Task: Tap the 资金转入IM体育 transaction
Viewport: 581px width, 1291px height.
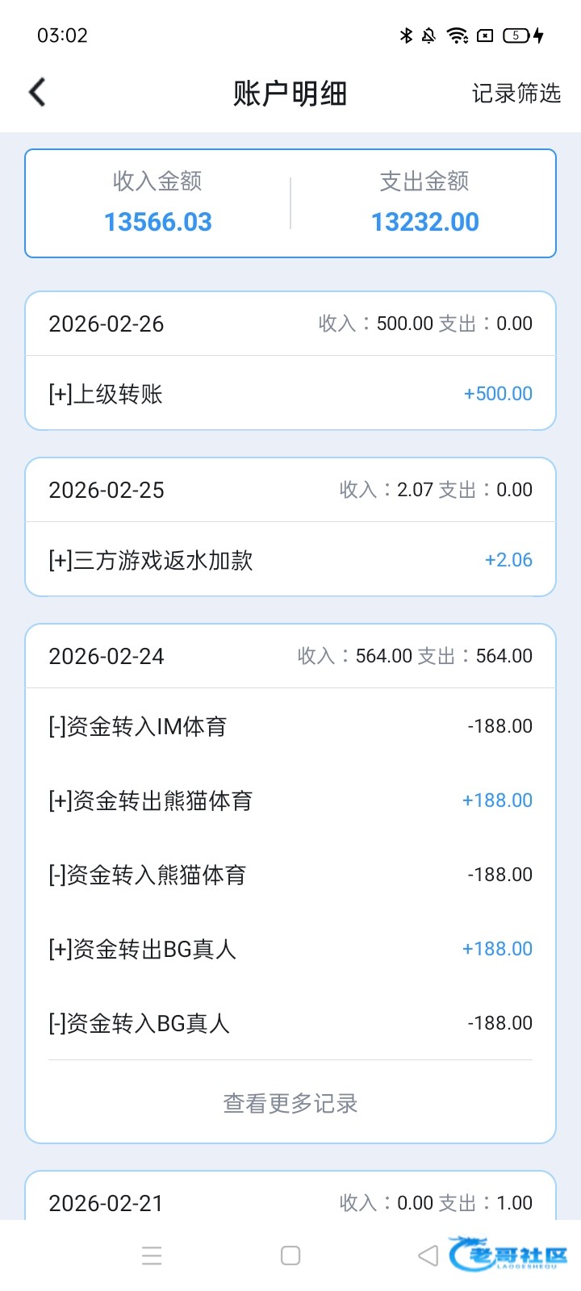Action: coord(290,726)
